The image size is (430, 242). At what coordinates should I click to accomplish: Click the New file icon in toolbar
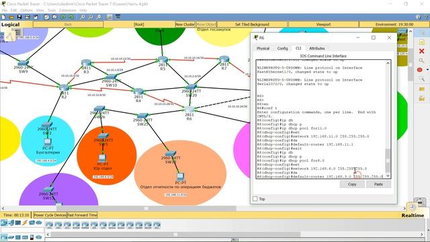pyautogui.click(x=4, y=17)
